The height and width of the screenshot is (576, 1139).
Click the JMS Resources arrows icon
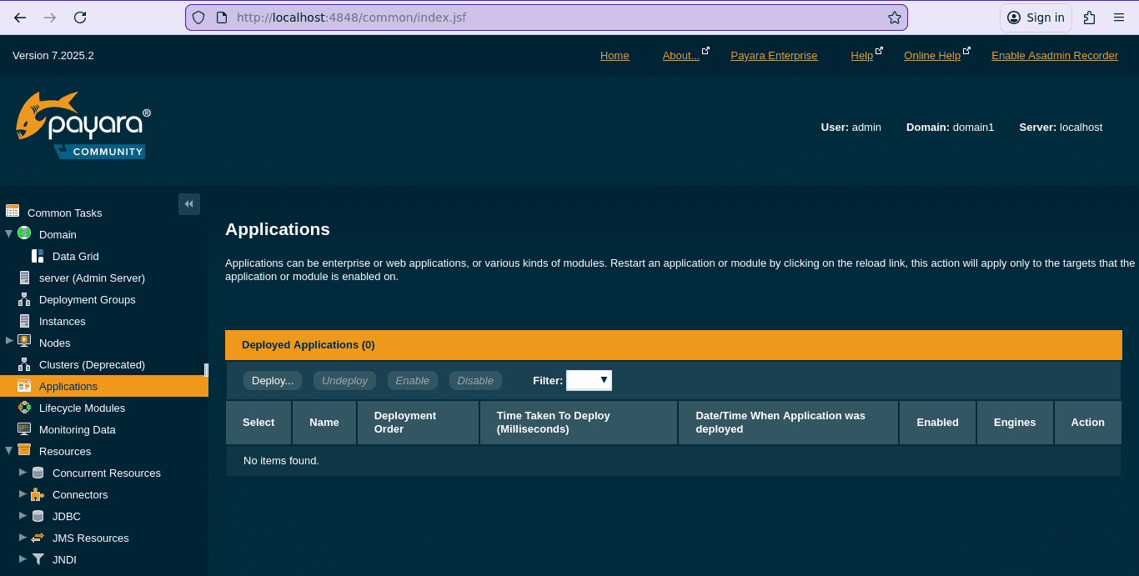click(x=38, y=538)
